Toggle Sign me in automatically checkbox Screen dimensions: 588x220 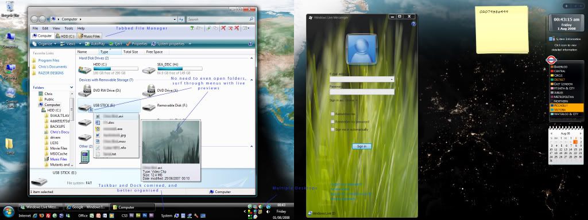332,129
